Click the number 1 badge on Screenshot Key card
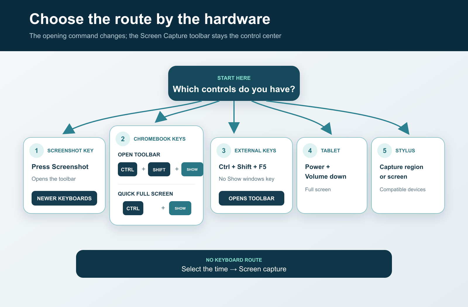Image resolution: width=468 pixels, height=307 pixels. (x=37, y=151)
